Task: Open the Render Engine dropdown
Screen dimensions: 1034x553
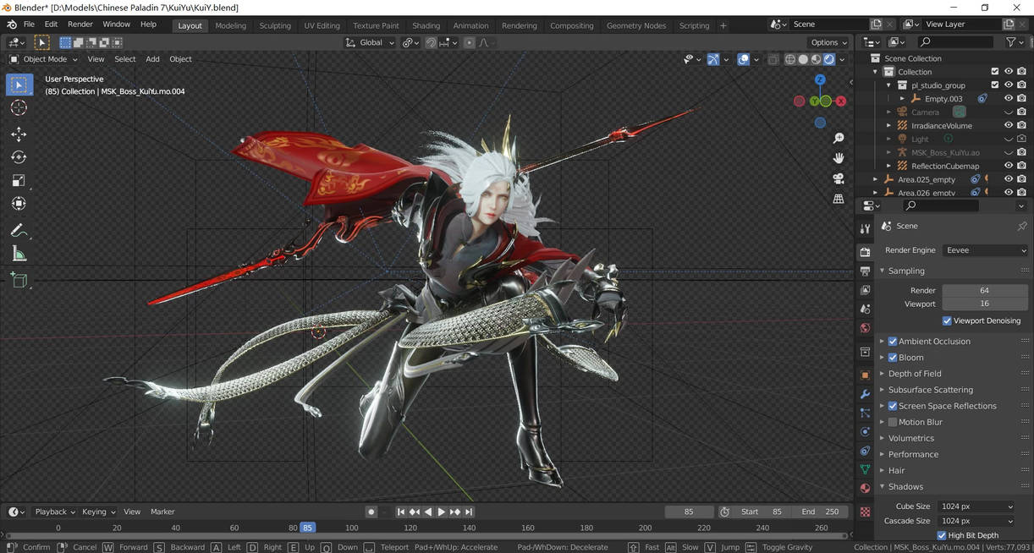Action: pos(985,250)
